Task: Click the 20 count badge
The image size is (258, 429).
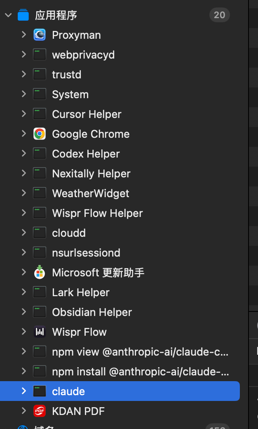Action: tap(219, 15)
